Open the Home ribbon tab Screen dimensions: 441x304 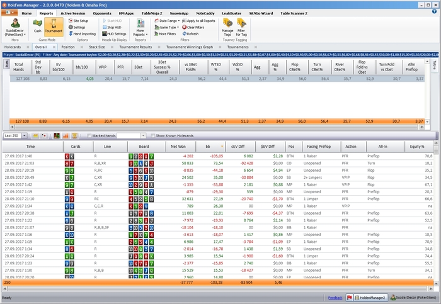click(x=26, y=13)
